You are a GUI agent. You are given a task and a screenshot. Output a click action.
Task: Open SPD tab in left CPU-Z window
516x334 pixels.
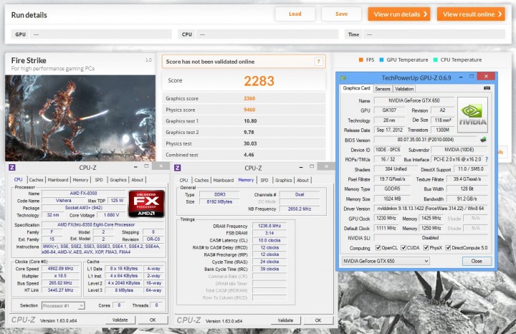point(99,180)
